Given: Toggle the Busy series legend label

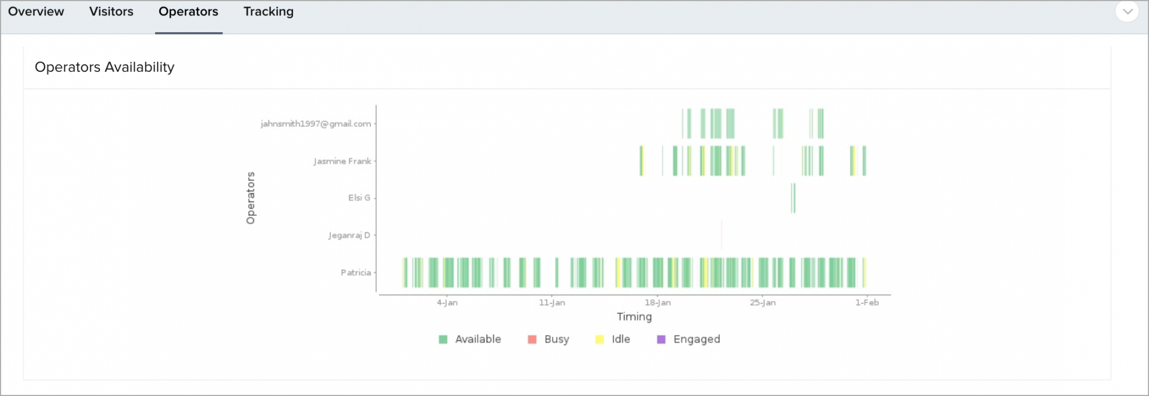Looking at the screenshot, I should click(x=557, y=339).
